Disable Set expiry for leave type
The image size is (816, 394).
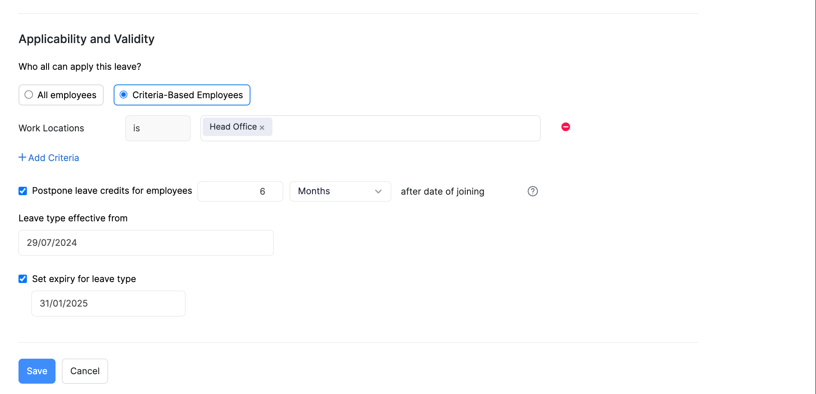pyautogui.click(x=23, y=279)
